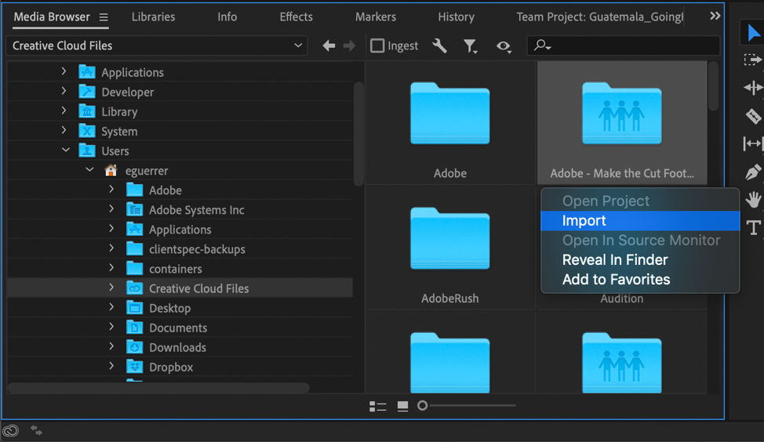The image size is (764, 442).
Task: Click the folder tree vertical scrollbar
Action: (358, 134)
